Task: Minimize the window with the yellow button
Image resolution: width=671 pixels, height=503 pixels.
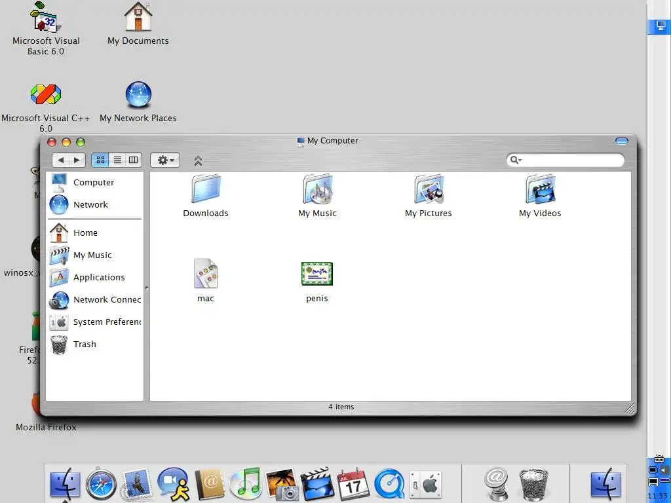Action: (x=66, y=142)
